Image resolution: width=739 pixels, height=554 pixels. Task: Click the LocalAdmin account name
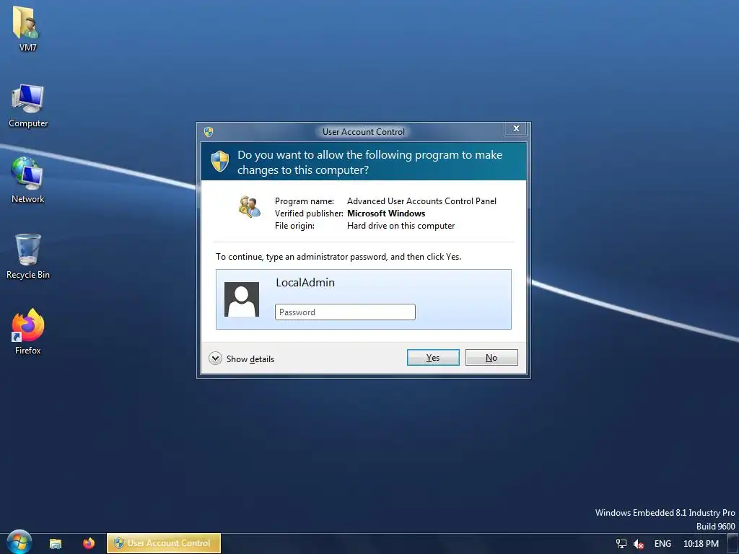click(305, 283)
